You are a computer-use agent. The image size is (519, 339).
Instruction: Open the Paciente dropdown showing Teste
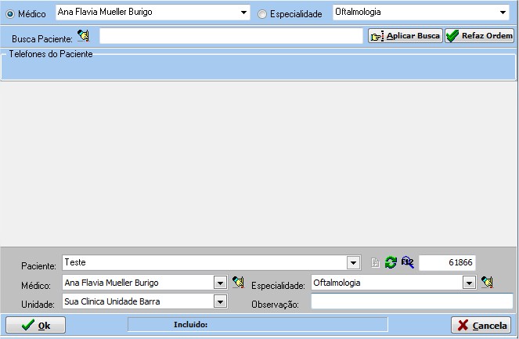tap(353, 263)
